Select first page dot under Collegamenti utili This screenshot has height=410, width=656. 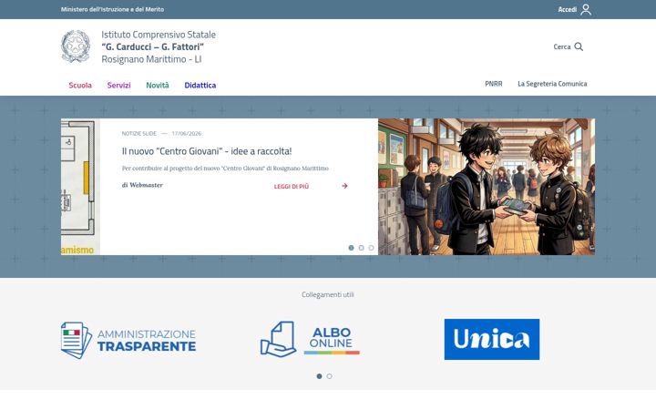pyautogui.click(x=319, y=376)
